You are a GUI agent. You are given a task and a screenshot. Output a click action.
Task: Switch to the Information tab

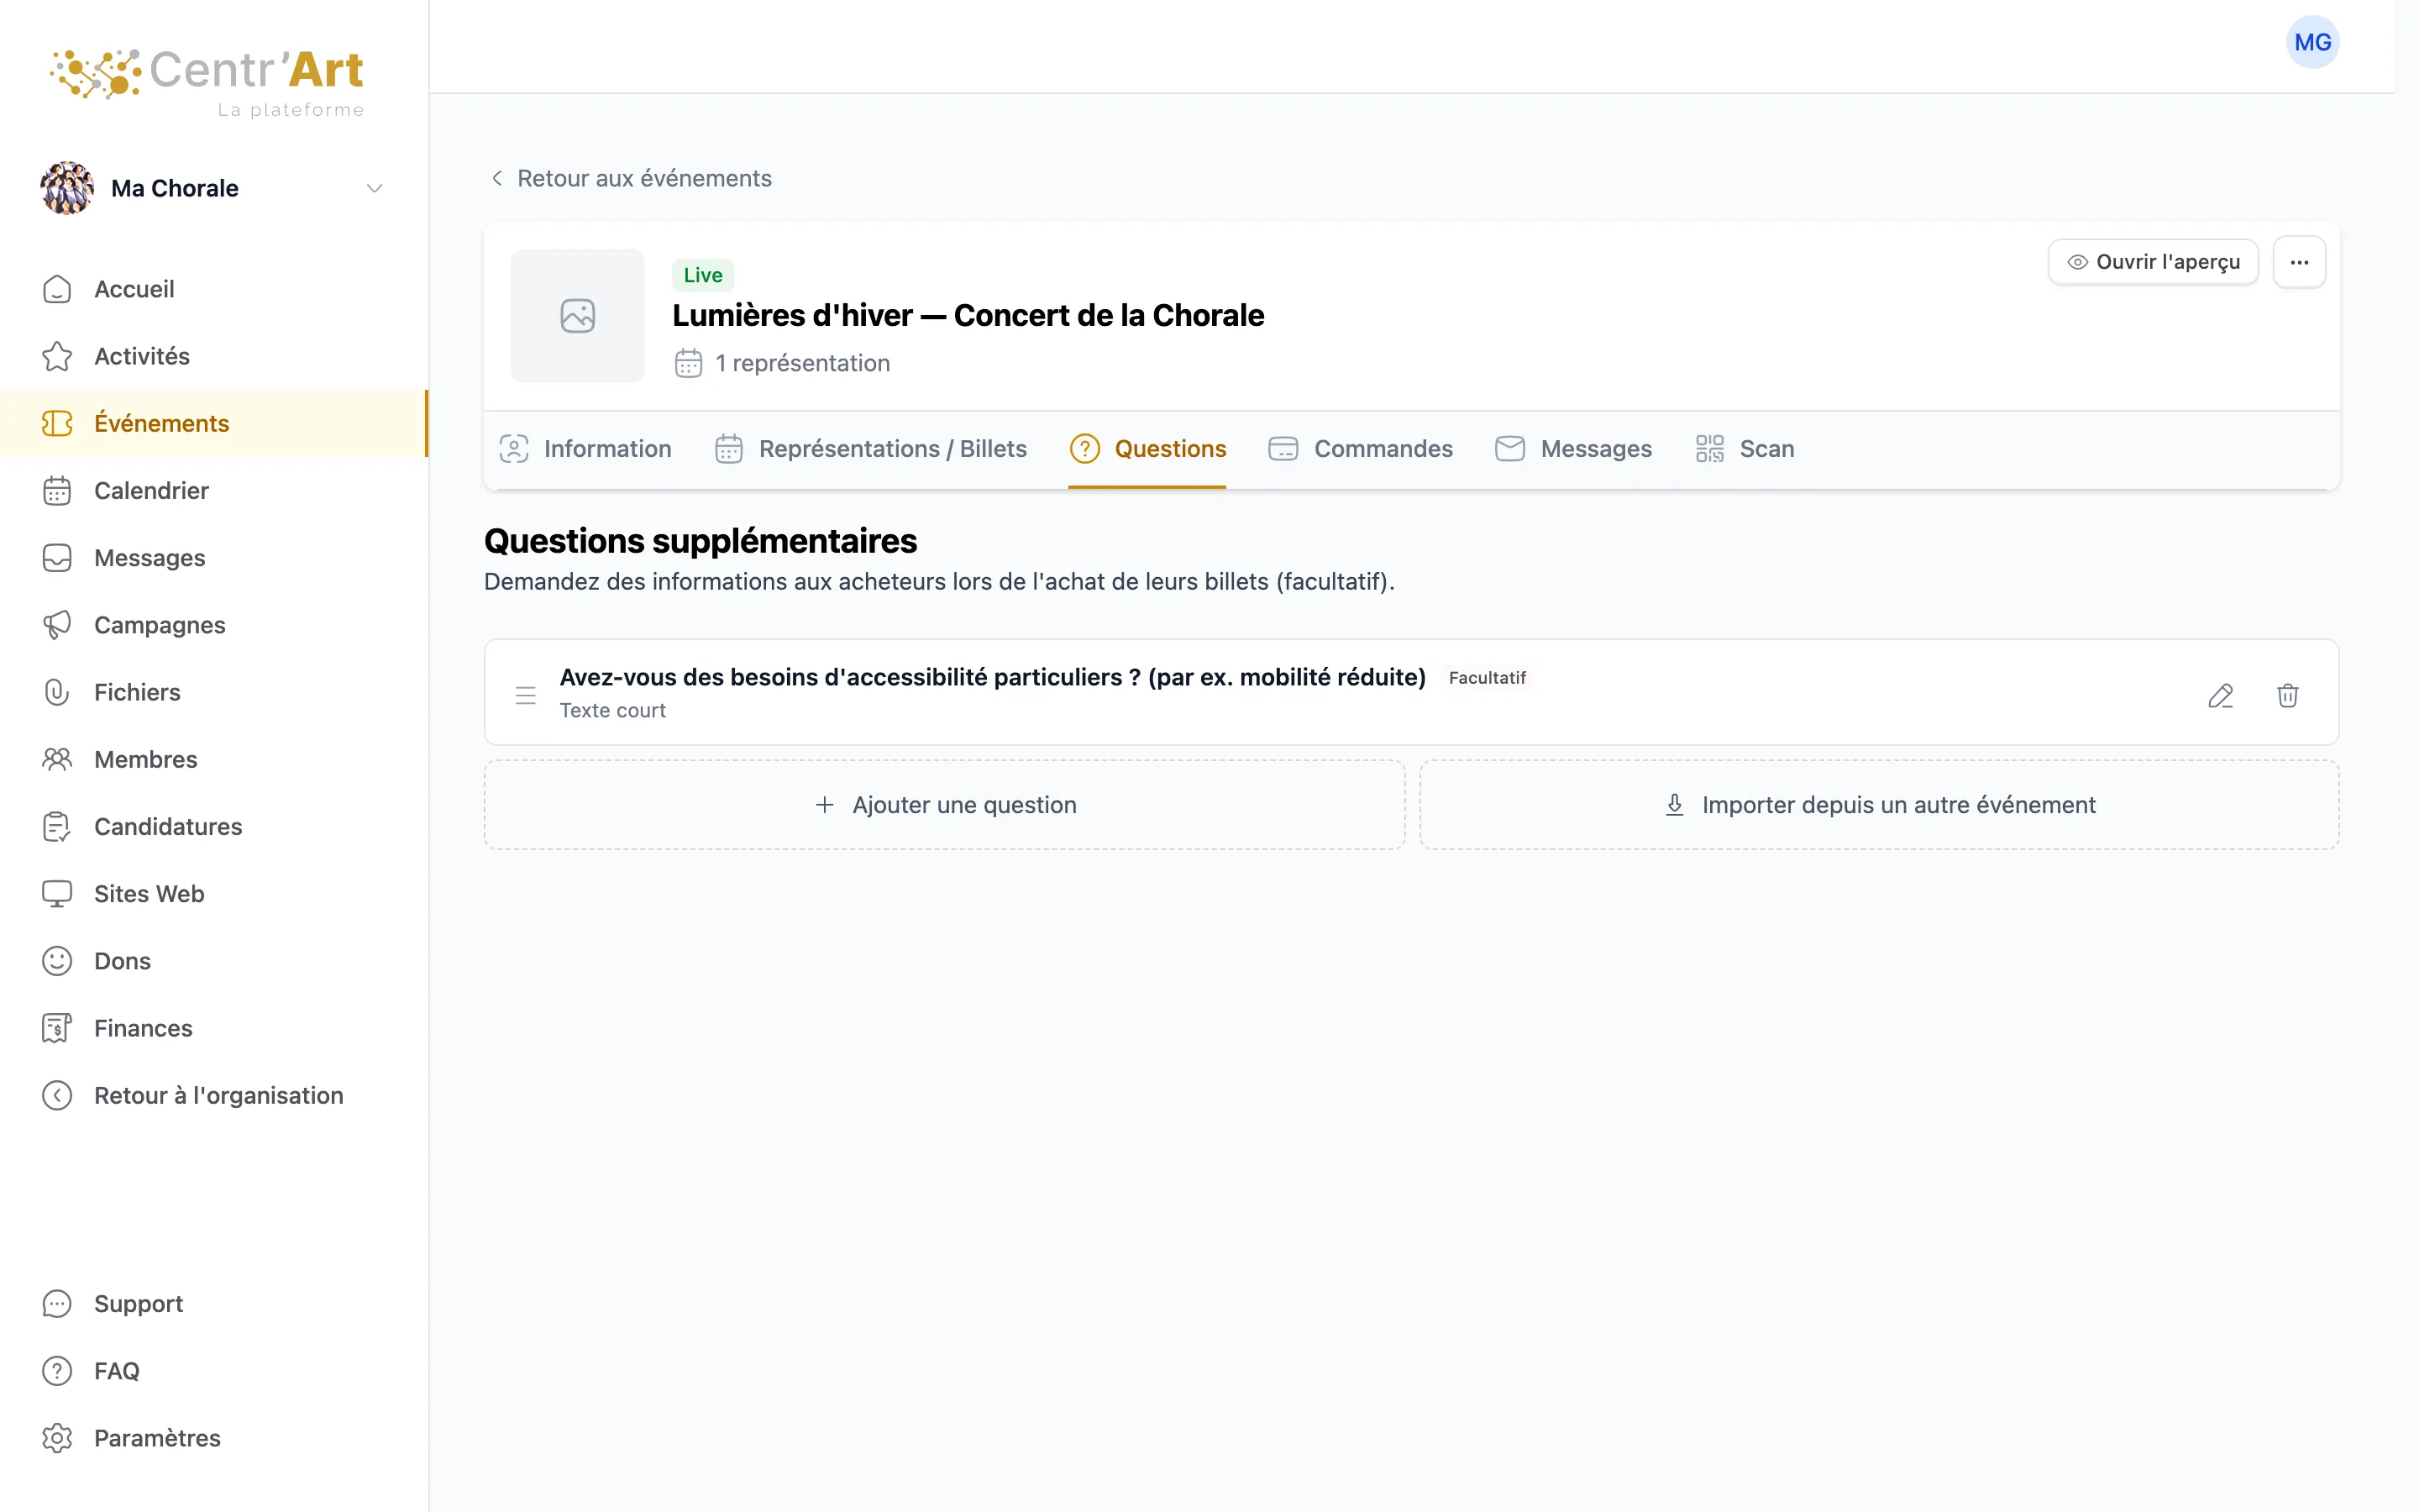(585, 449)
